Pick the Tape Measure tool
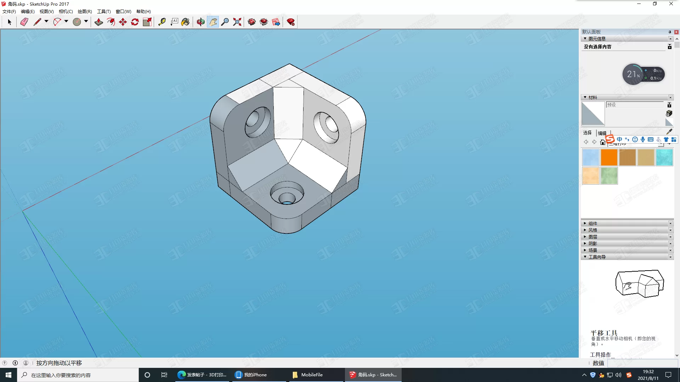680x382 pixels. [162, 22]
